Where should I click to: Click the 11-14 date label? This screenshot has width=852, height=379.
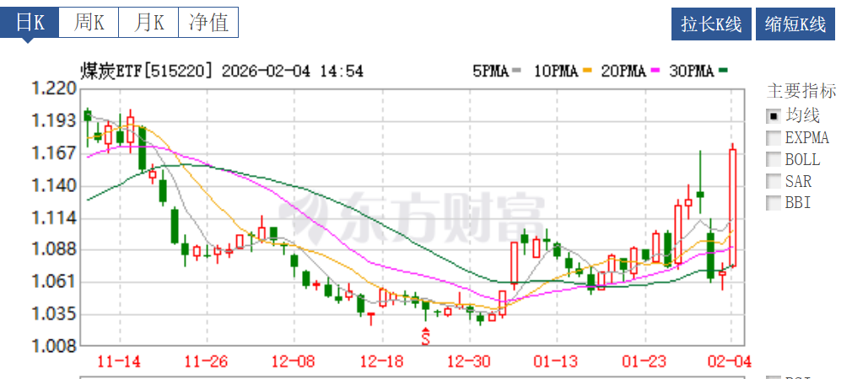118,361
